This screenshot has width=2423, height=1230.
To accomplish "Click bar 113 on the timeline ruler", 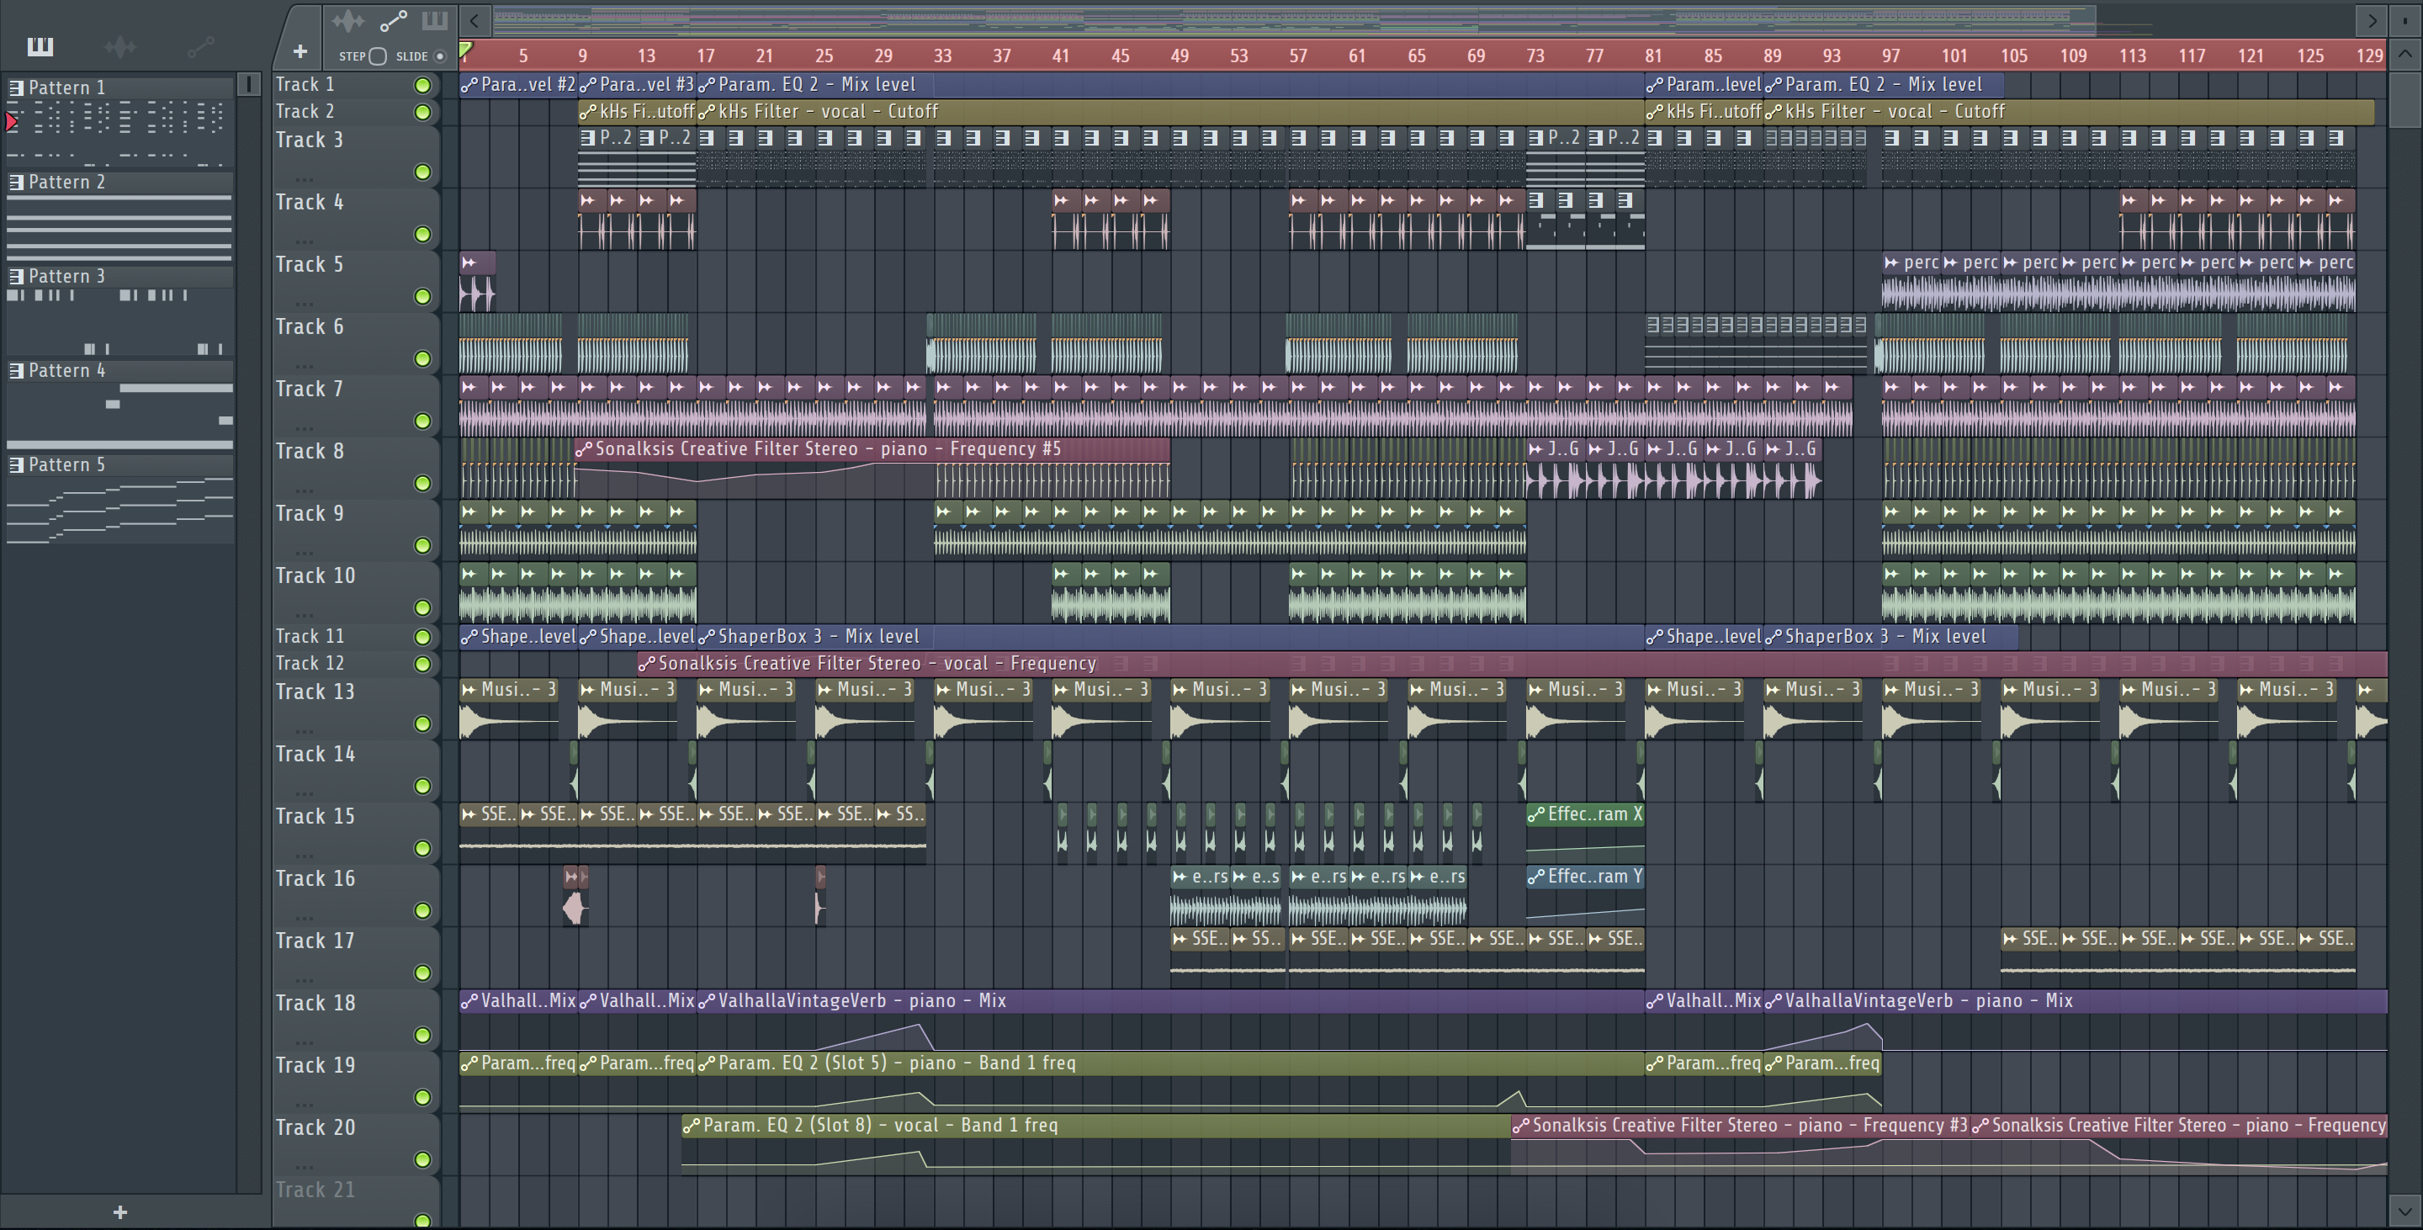I will tap(2133, 56).
